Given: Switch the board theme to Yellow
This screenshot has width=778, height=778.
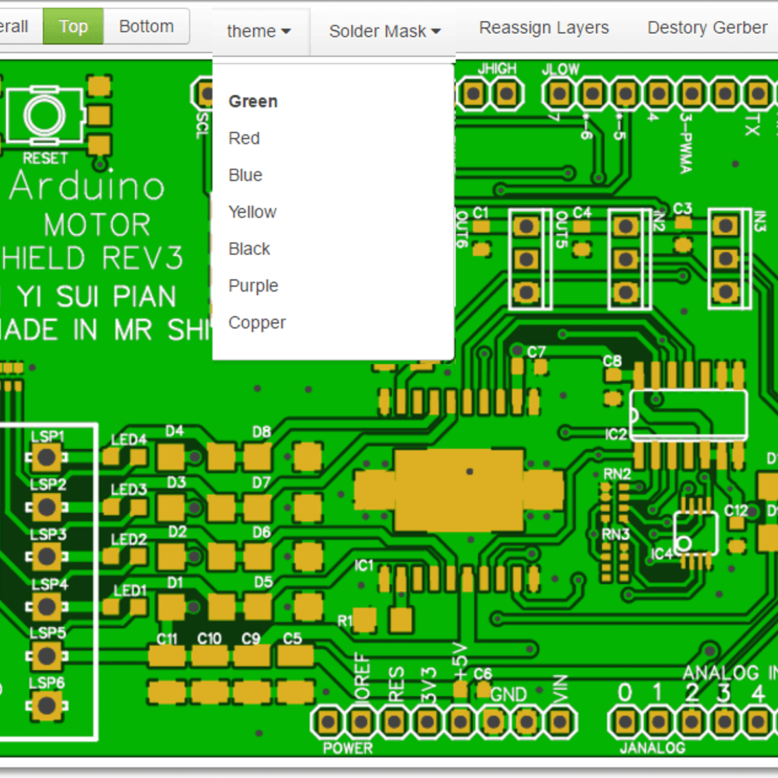Looking at the screenshot, I should point(252,213).
